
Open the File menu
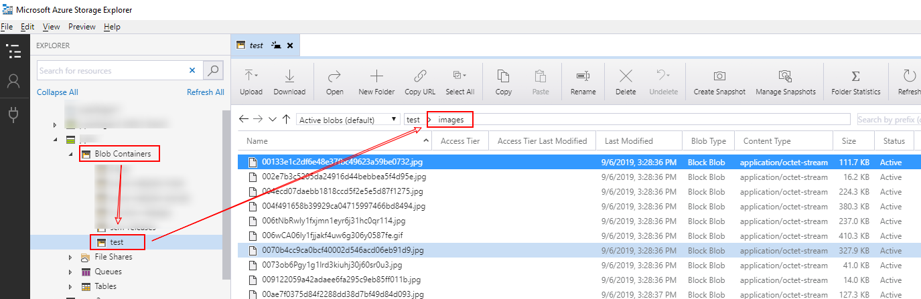(x=7, y=27)
